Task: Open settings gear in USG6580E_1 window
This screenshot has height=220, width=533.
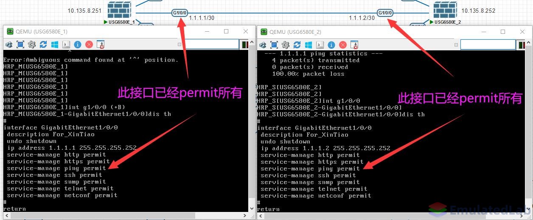Action: (x=32, y=44)
